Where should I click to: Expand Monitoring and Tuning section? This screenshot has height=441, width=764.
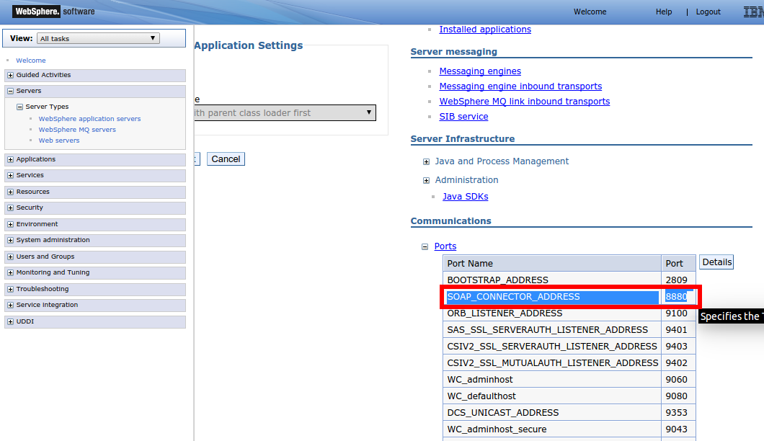[x=10, y=273]
